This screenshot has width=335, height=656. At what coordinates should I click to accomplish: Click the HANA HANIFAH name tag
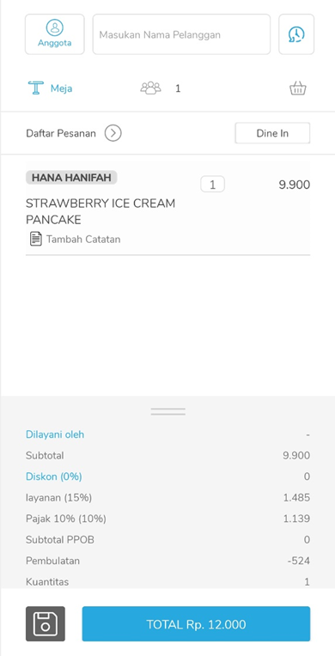71,178
